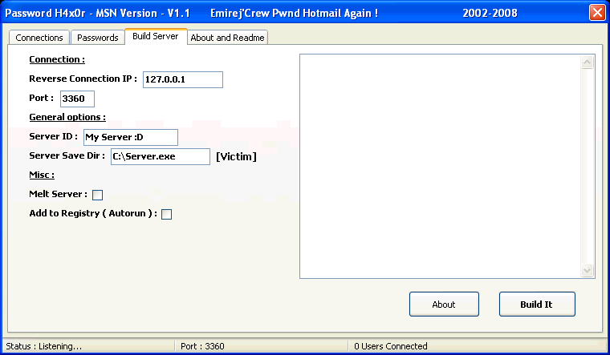Click the scroll down arrow in log box

click(x=587, y=271)
